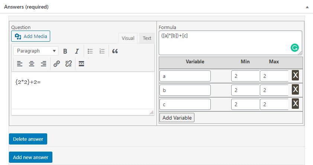Center align the question text
The width and height of the screenshot is (313, 165).
32,64
